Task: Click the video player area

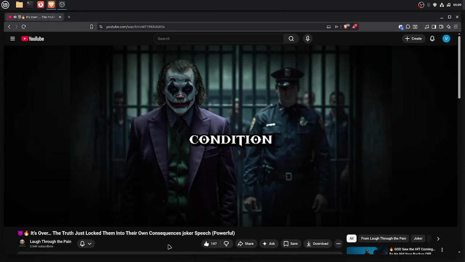Action: tap(231, 136)
